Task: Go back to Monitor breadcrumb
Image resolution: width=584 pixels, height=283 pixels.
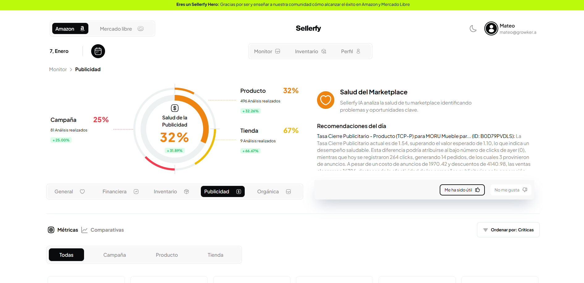Action: pyautogui.click(x=58, y=69)
